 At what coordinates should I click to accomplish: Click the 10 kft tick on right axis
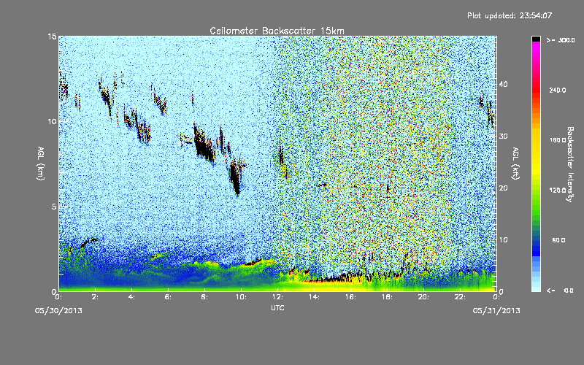(x=503, y=240)
